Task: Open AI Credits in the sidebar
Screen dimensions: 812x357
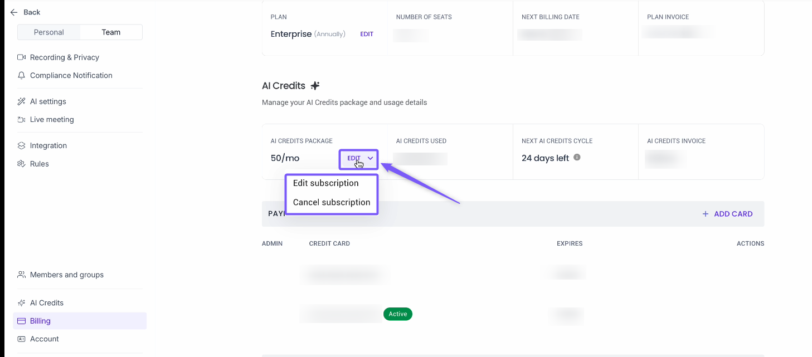Action: (47, 303)
